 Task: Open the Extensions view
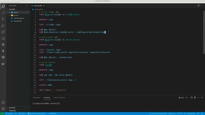[3, 32]
